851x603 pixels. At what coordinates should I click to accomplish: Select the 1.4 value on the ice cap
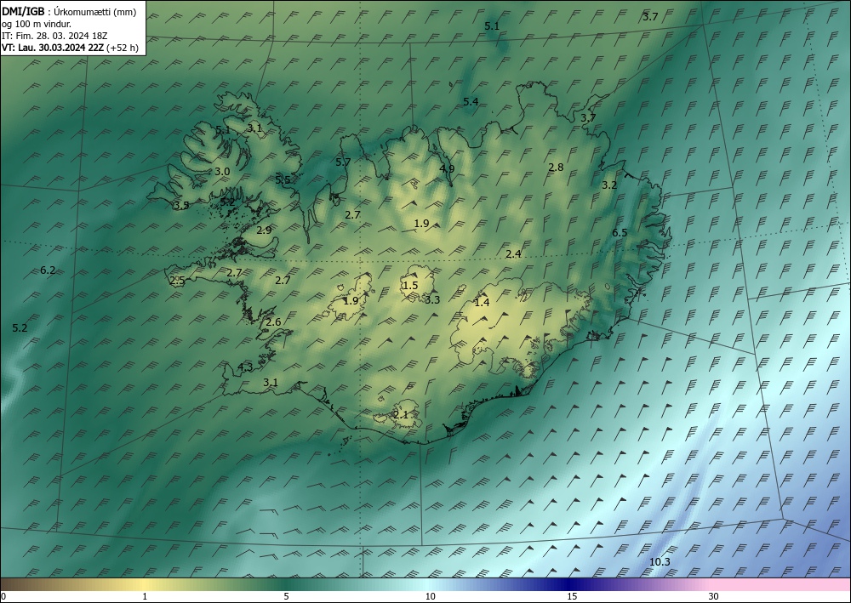(482, 303)
